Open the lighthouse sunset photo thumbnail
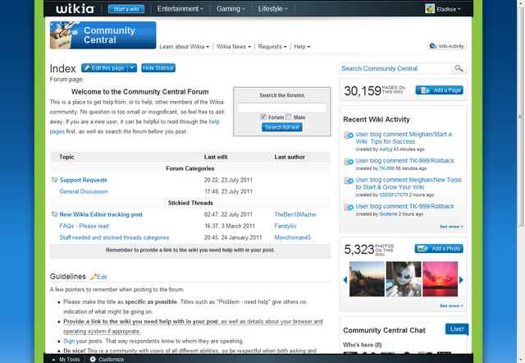This screenshot has width=525, height=363. pos(367,279)
